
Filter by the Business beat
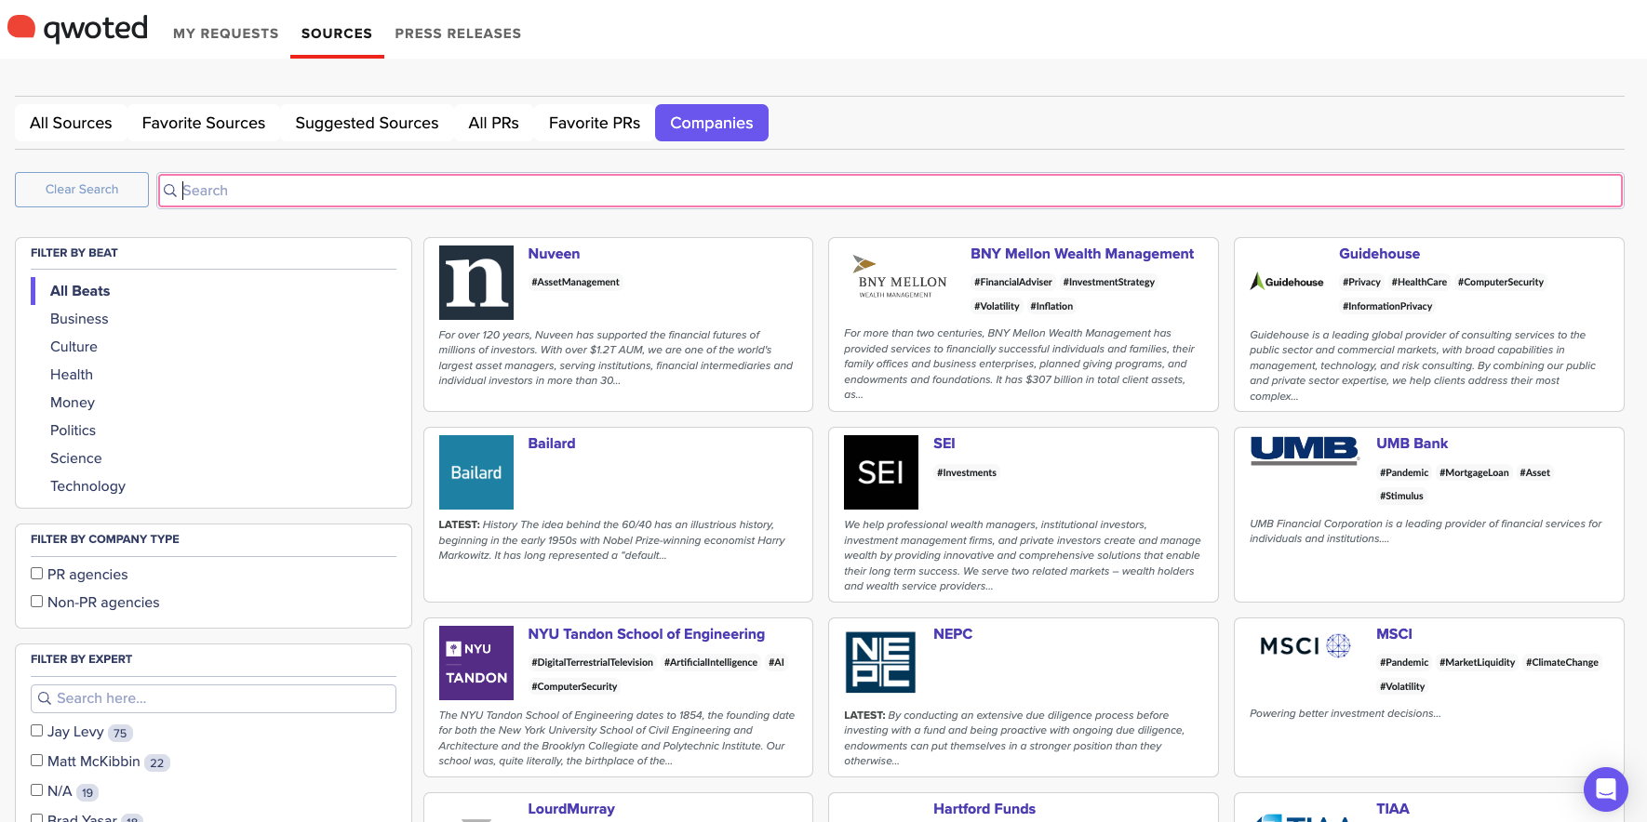tap(79, 319)
